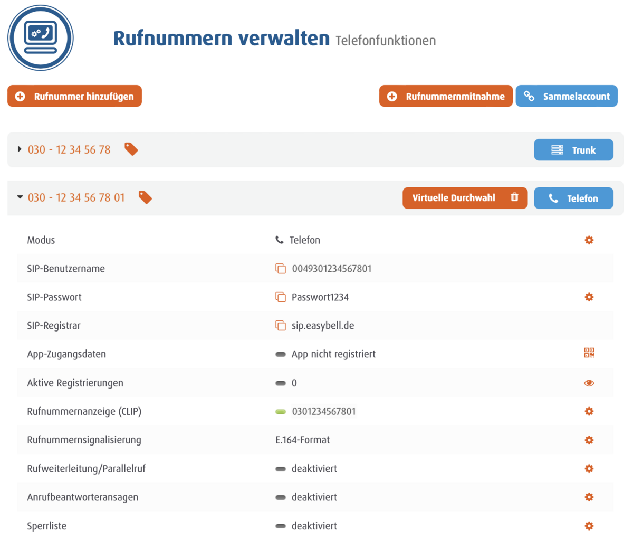This screenshot has height=549, width=633.
Task: Click the blue Telefon mode button
Action: pyautogui.click(x=573, y=198)
